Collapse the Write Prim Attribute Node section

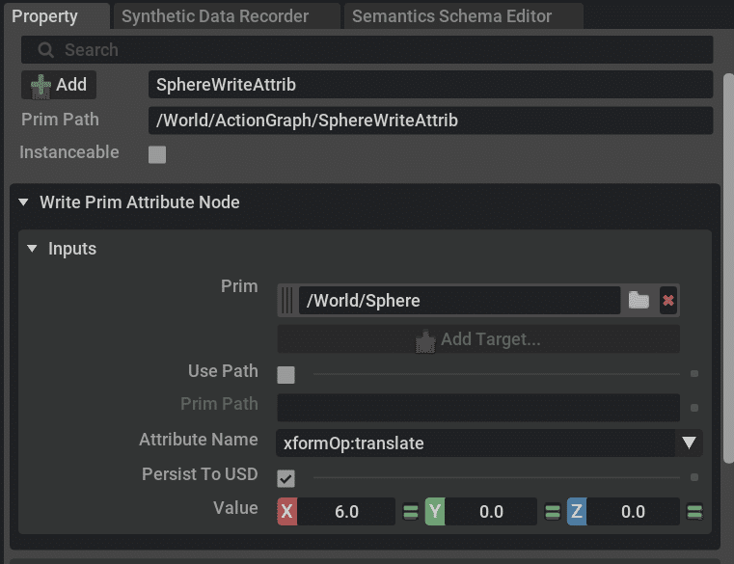pyautogui.click(x=23, y=202)
